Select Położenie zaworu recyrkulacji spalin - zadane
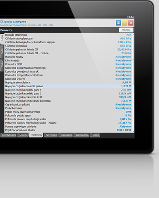This screenshot has height=198, width=159. (x=68, y=123)
